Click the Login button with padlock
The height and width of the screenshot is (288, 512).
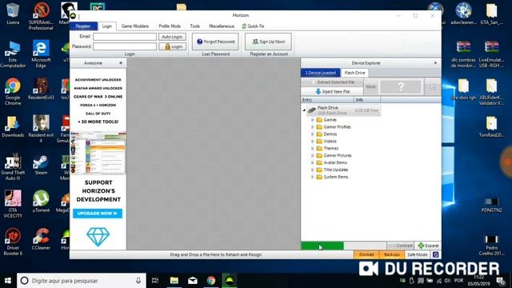tap(173, 46)
